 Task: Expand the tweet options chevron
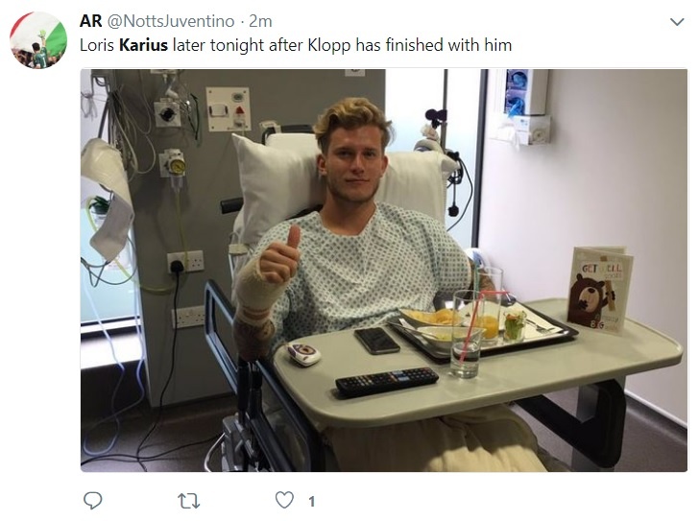(x=677, y=22)
